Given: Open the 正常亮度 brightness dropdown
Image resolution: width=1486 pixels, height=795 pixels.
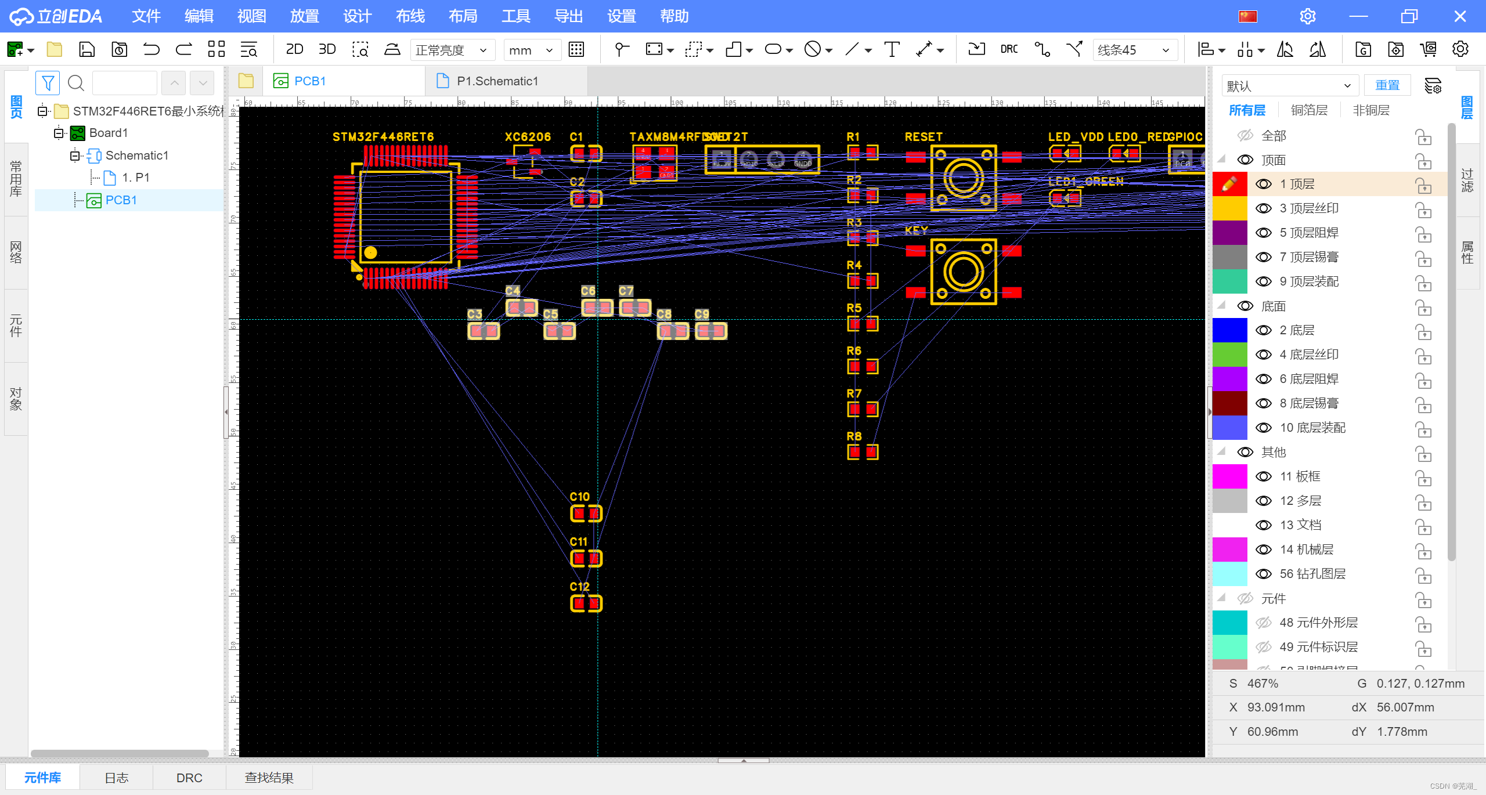Looking at the screenshot, I should (x=452, y=50).
